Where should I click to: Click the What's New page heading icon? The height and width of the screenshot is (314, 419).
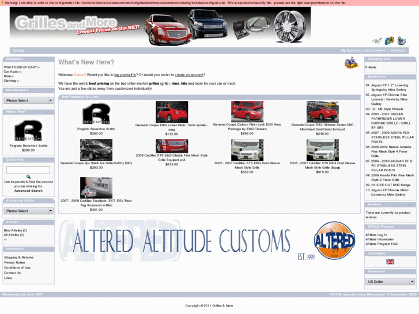pos(352,63)
